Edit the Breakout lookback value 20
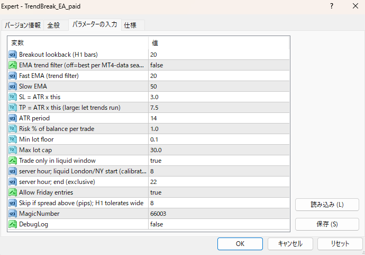Screen dimensions: 365x255 coord(219,55)
